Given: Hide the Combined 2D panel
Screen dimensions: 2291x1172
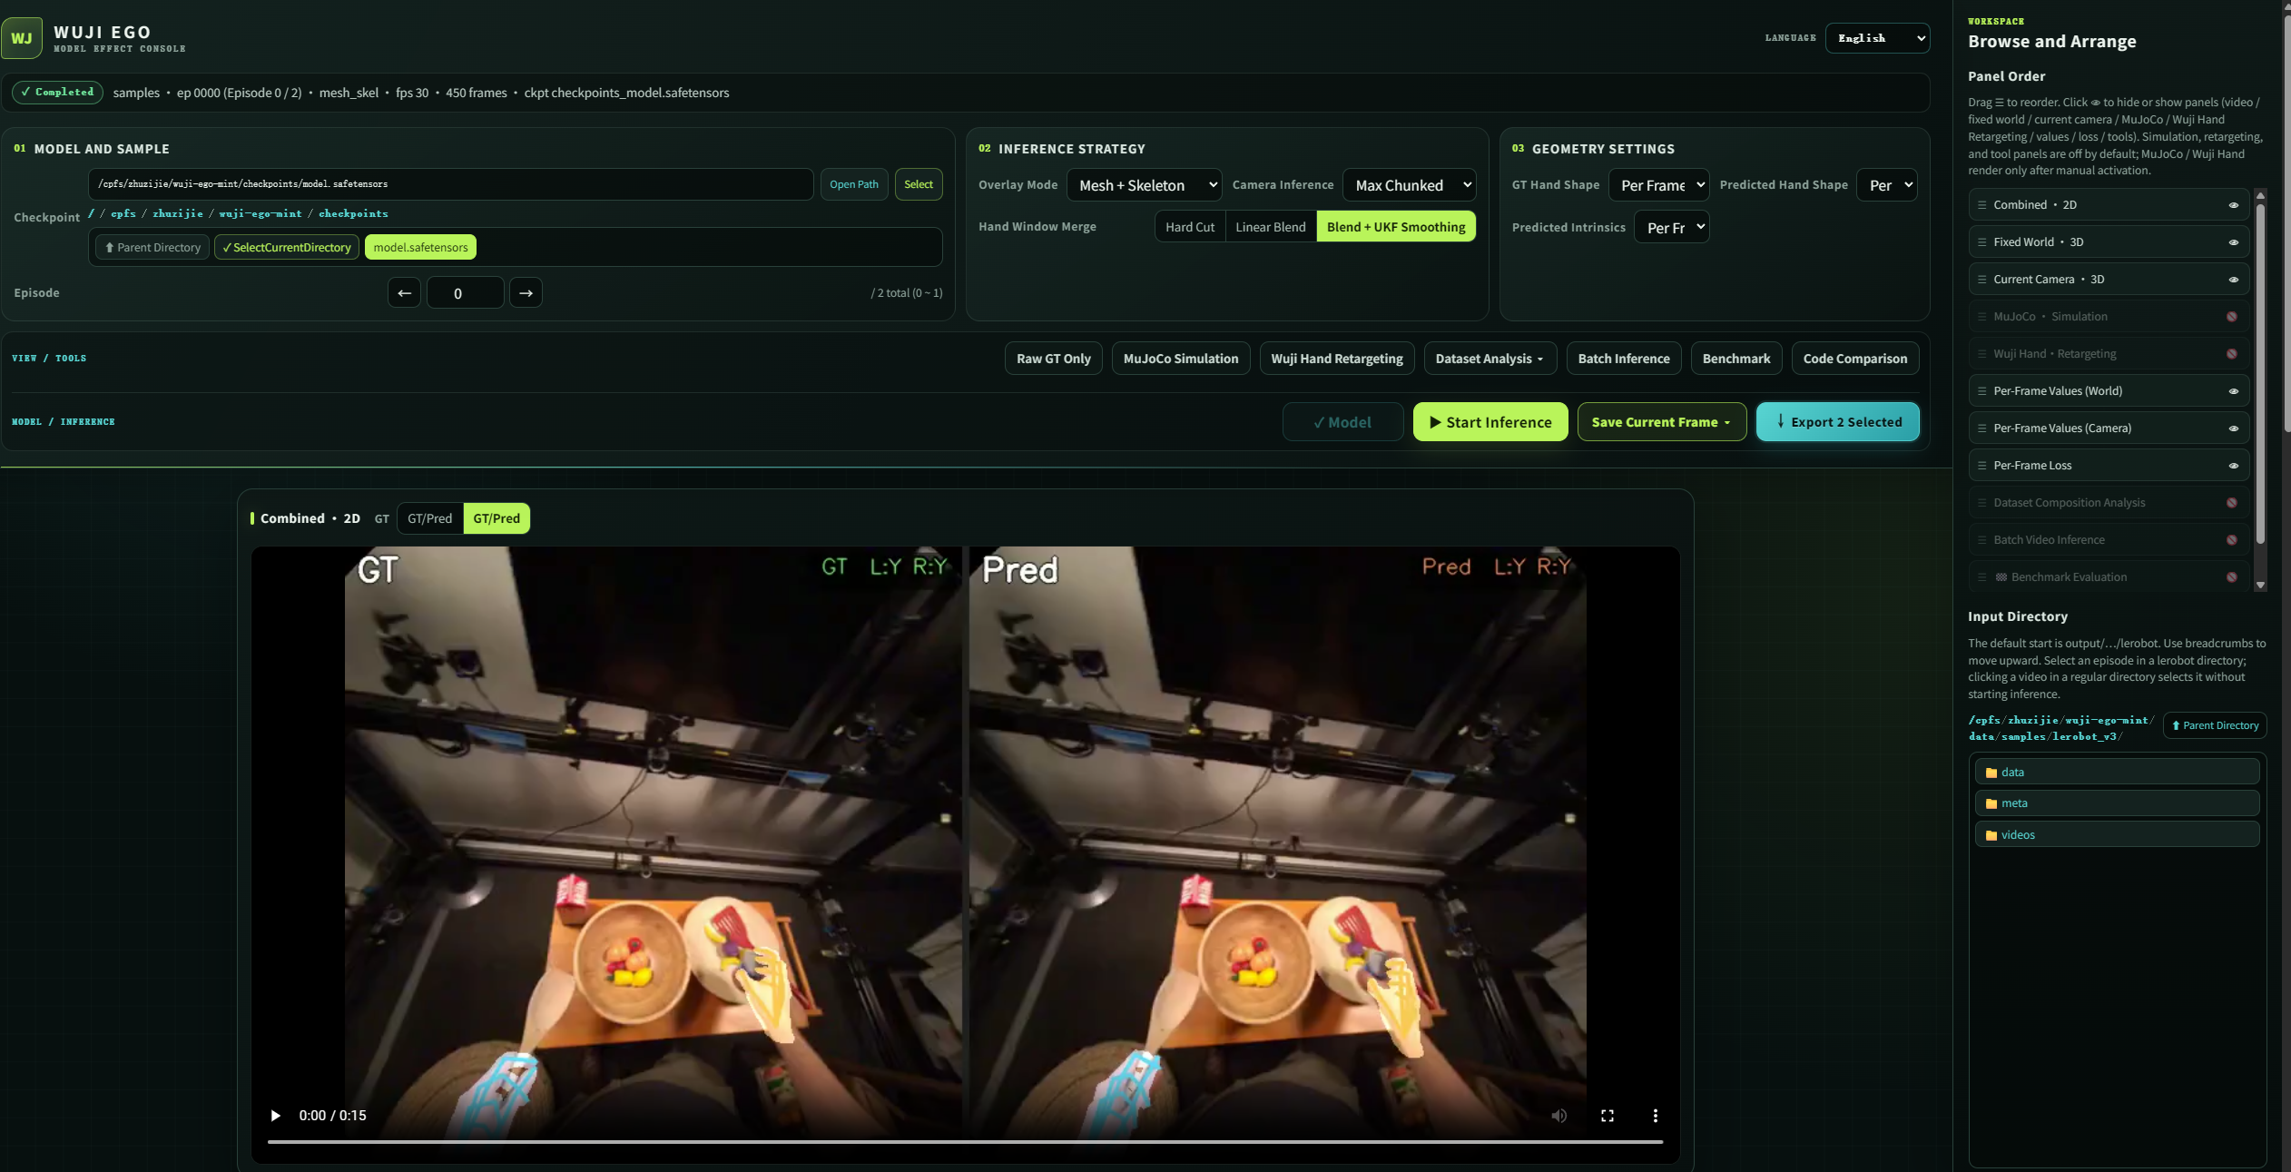Looking at the screenshot, I should point(2234,205).
